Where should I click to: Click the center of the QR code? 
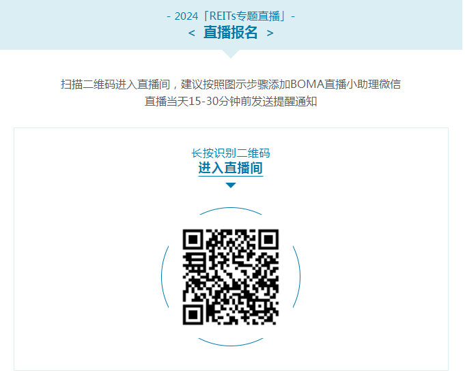coord(230,277)
